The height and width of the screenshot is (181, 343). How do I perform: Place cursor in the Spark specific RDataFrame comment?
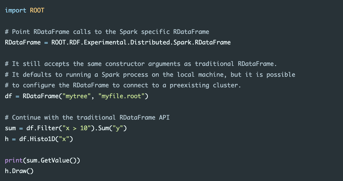pyautogui.click(x=107, y=32)
